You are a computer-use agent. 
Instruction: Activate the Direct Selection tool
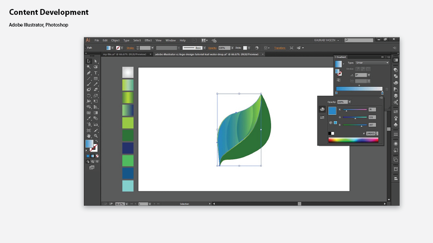[96, 61]
